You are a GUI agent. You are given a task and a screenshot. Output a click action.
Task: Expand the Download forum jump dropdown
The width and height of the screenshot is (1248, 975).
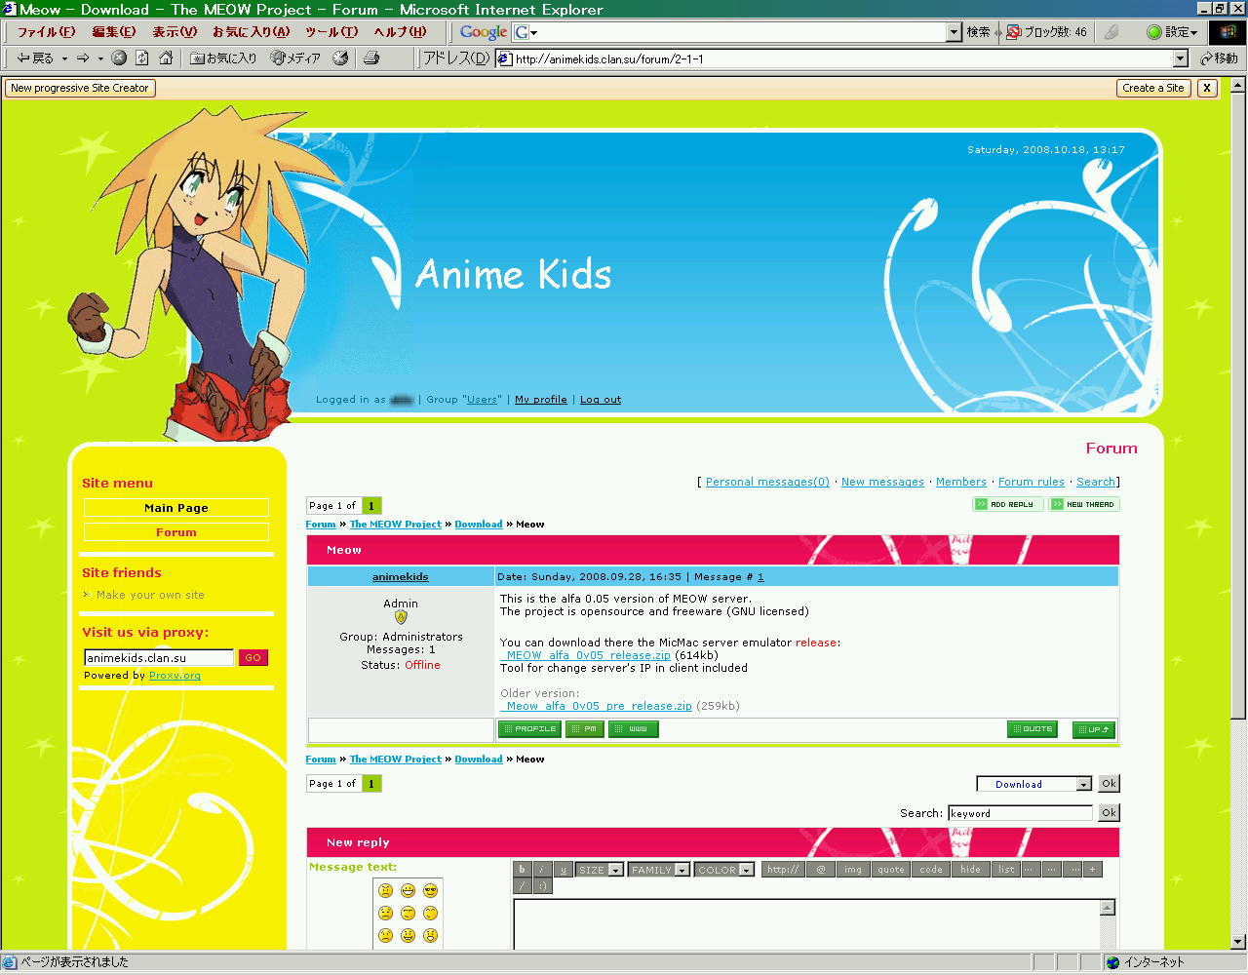1083,784
